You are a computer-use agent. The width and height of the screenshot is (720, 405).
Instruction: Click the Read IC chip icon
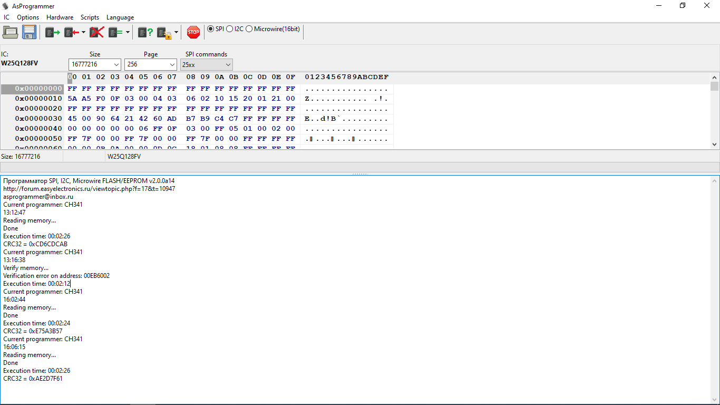coord(53,32)
